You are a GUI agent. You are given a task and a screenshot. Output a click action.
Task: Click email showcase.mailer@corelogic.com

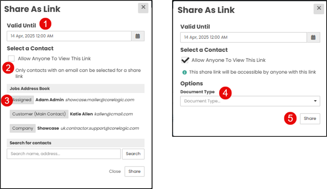pyautogui.click(x=100, y=100)
